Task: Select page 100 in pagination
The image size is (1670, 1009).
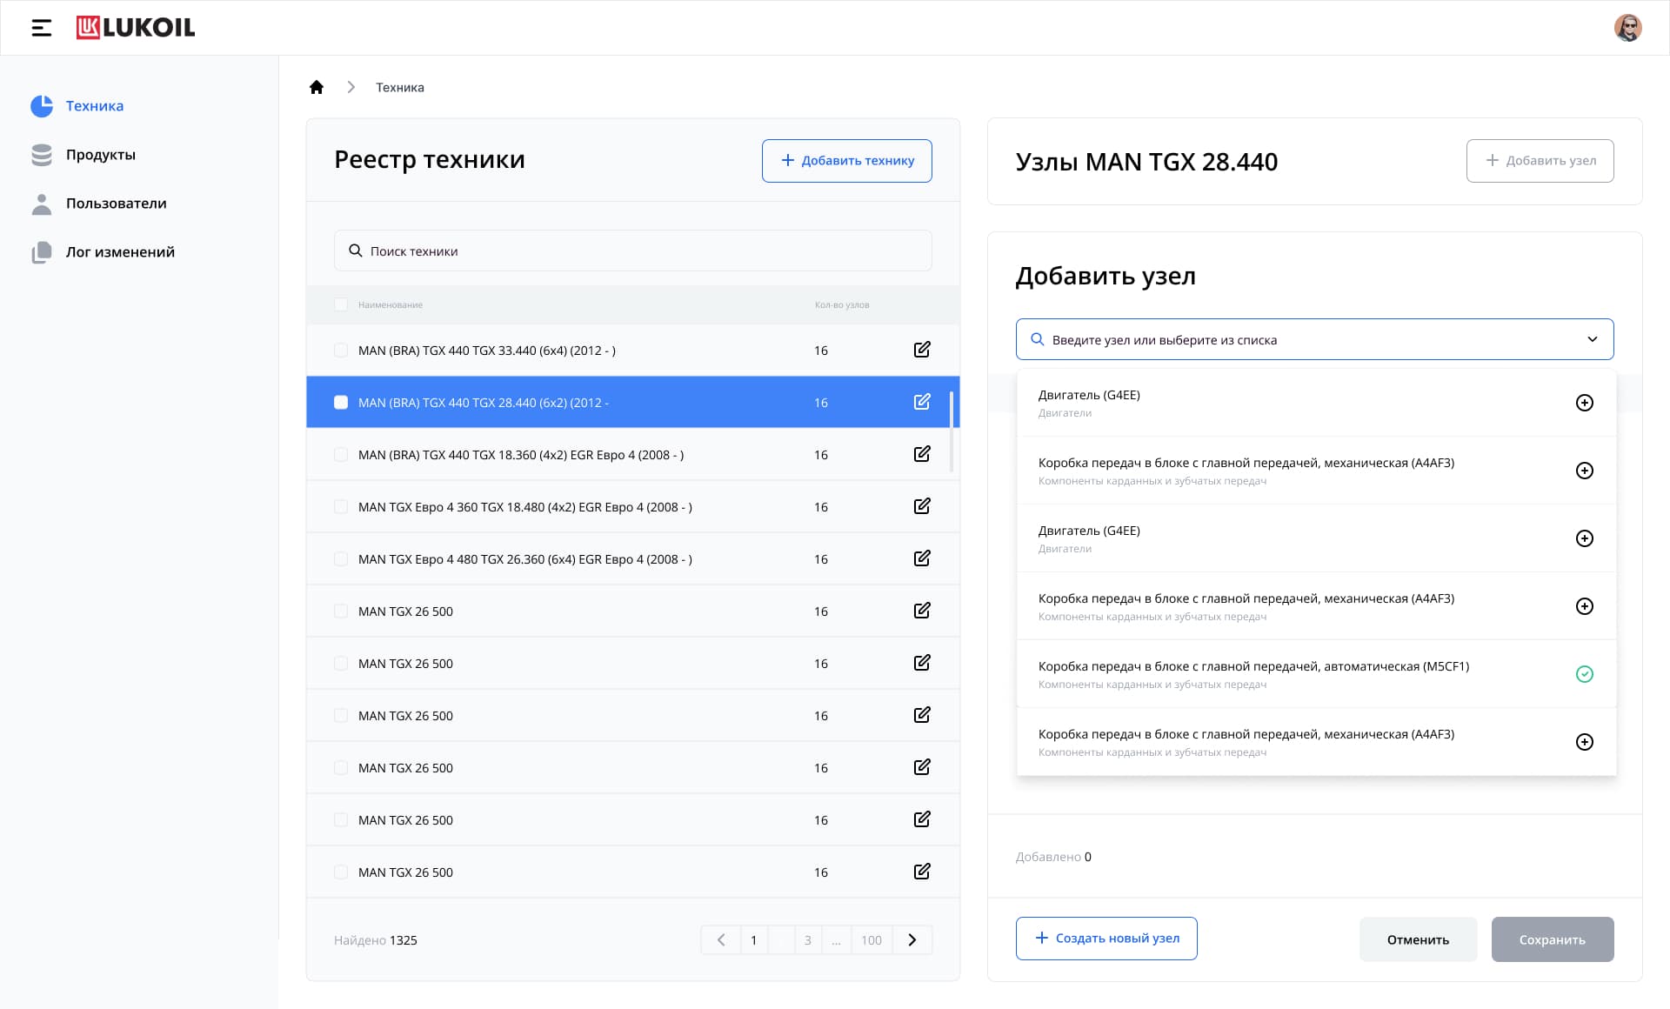Action: (872, 940)
